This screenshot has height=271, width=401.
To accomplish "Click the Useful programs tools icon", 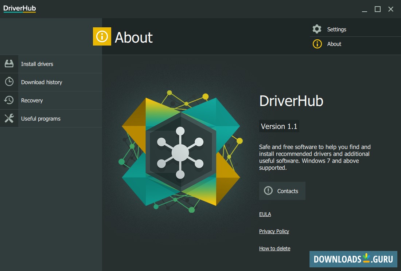I will click(9, 118).
